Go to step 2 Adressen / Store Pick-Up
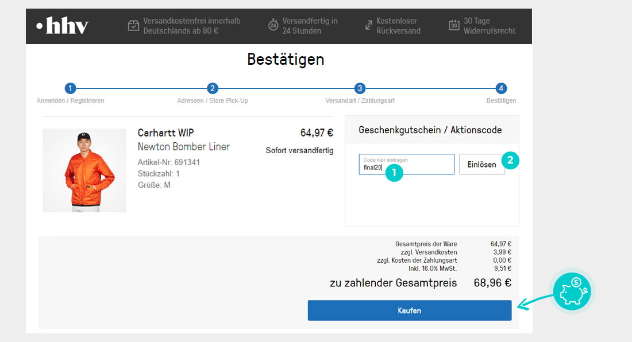 coord(213,88)
